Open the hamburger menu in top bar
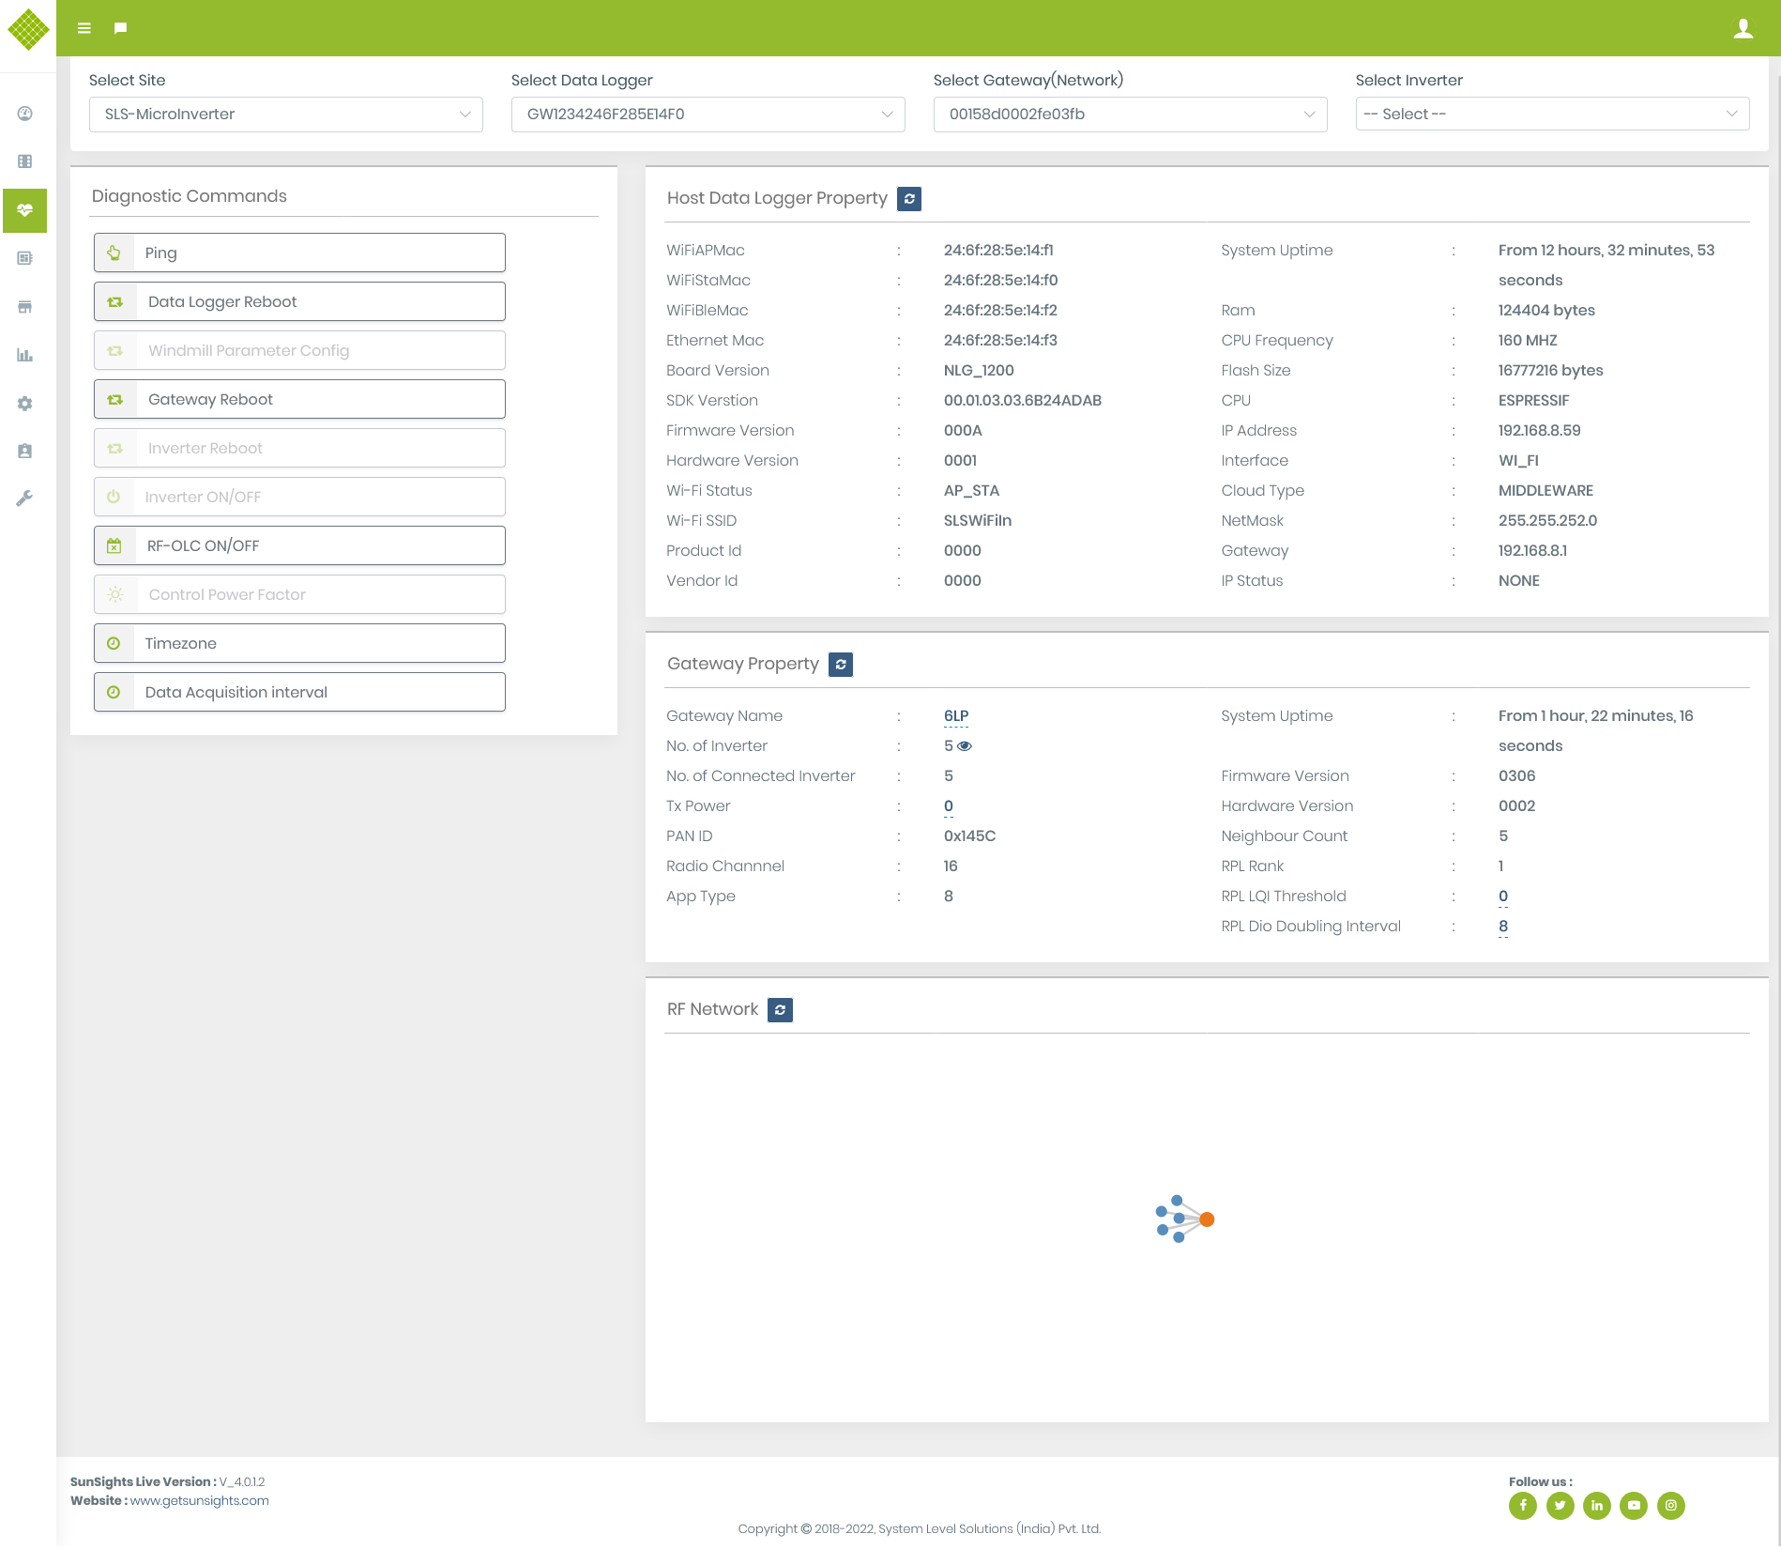The height and width of the screenshot is (1549, 1781). pyautogui.click(x=84, y=28)
